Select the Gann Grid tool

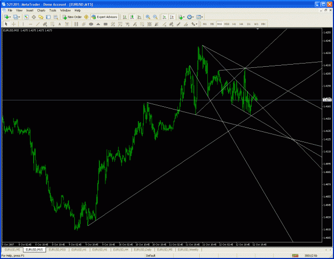(x=149, y=24)
